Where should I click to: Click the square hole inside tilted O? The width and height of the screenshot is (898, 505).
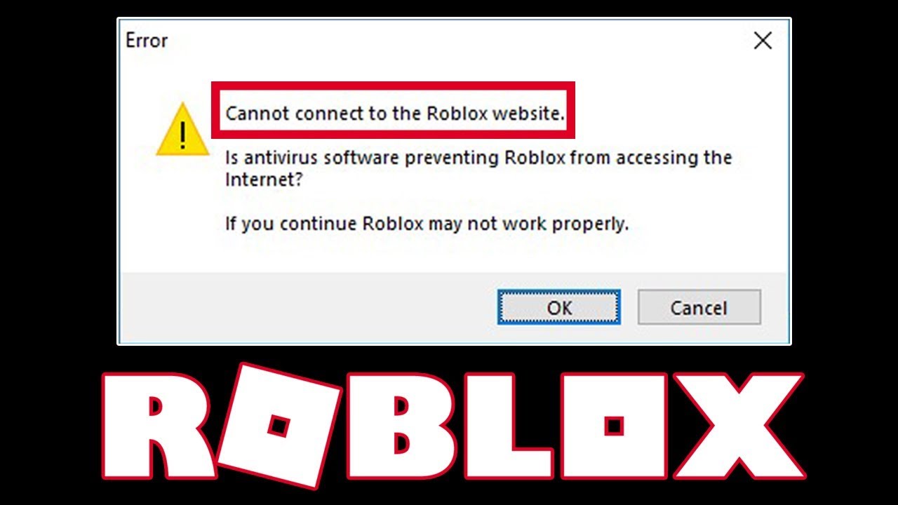pyautogui.click(x=280, y=425)
